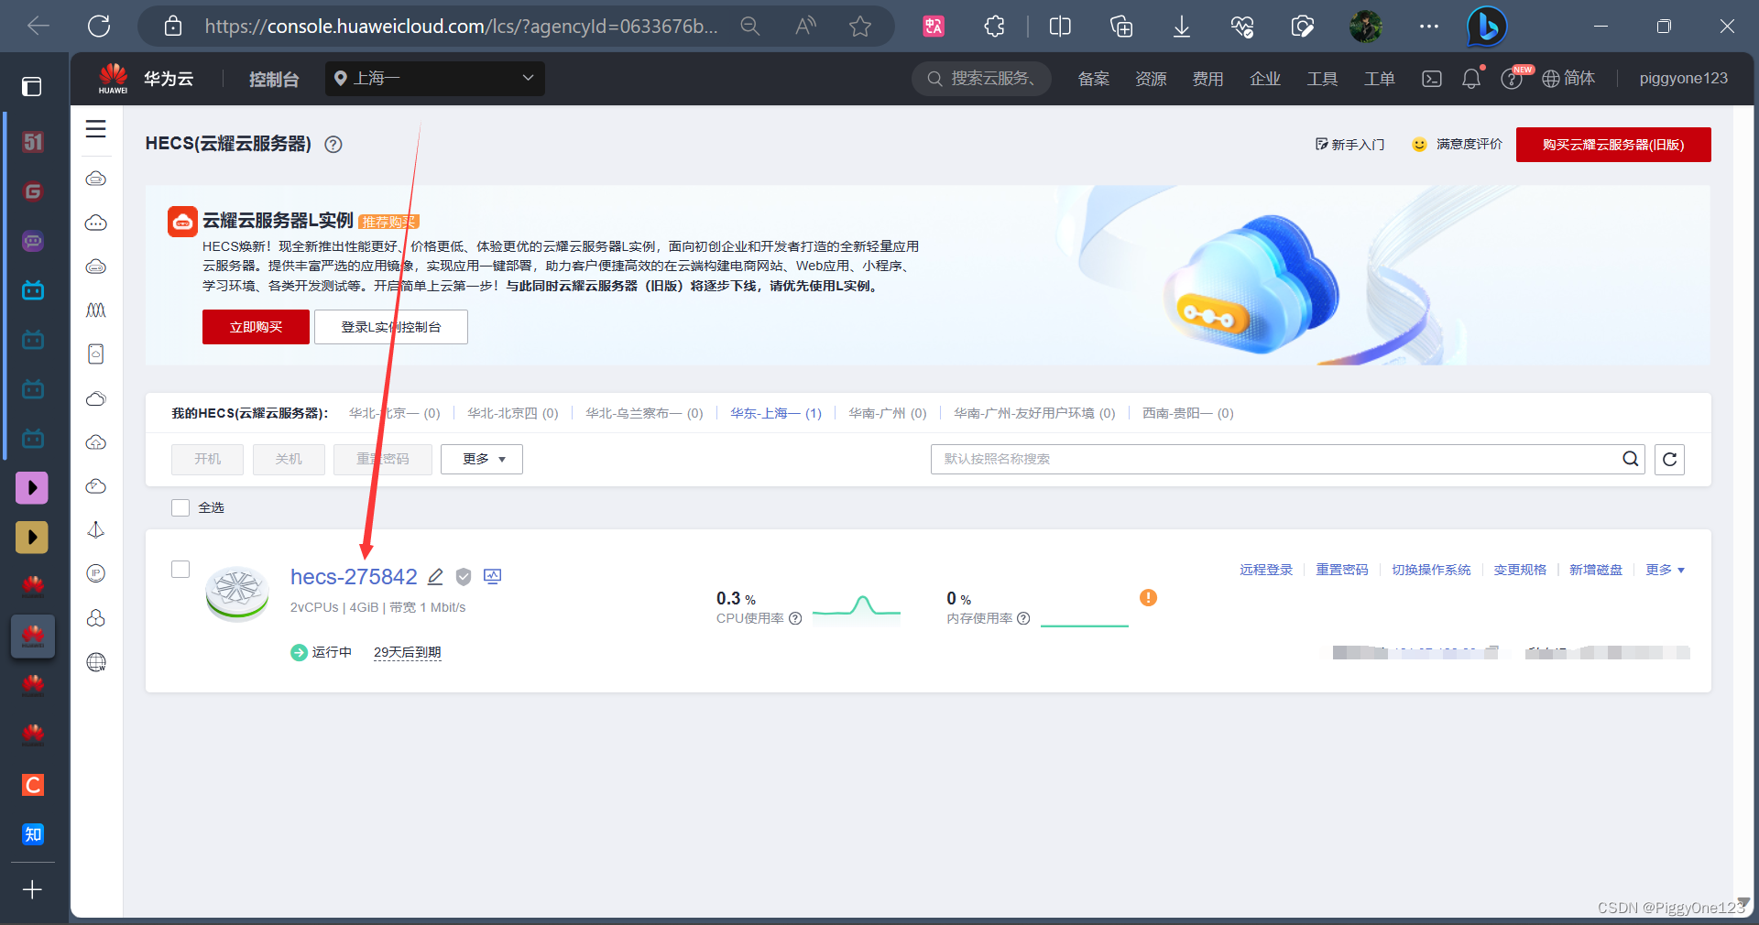Toggle browser split screen
Image resolution: width=1759 pixels, height=925 pixels.
click(x=1060, y=27)
